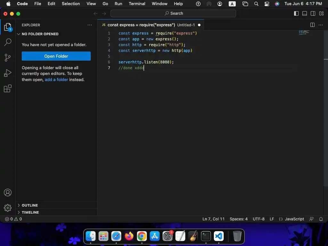The height and width of the screenshot is (246, 328).
Task: Open Launchpad from the Dock
Action: coord(103,236)
